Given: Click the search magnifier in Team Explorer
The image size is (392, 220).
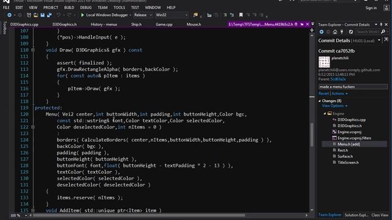Looking at the screenshot, I should (x=383, y=32).
